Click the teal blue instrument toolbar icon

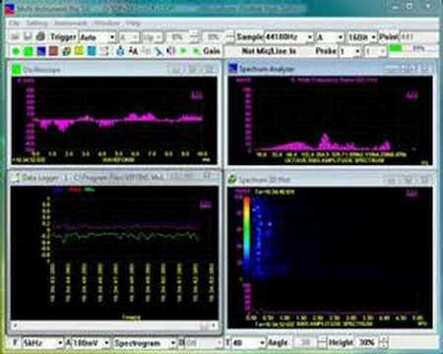92,51
